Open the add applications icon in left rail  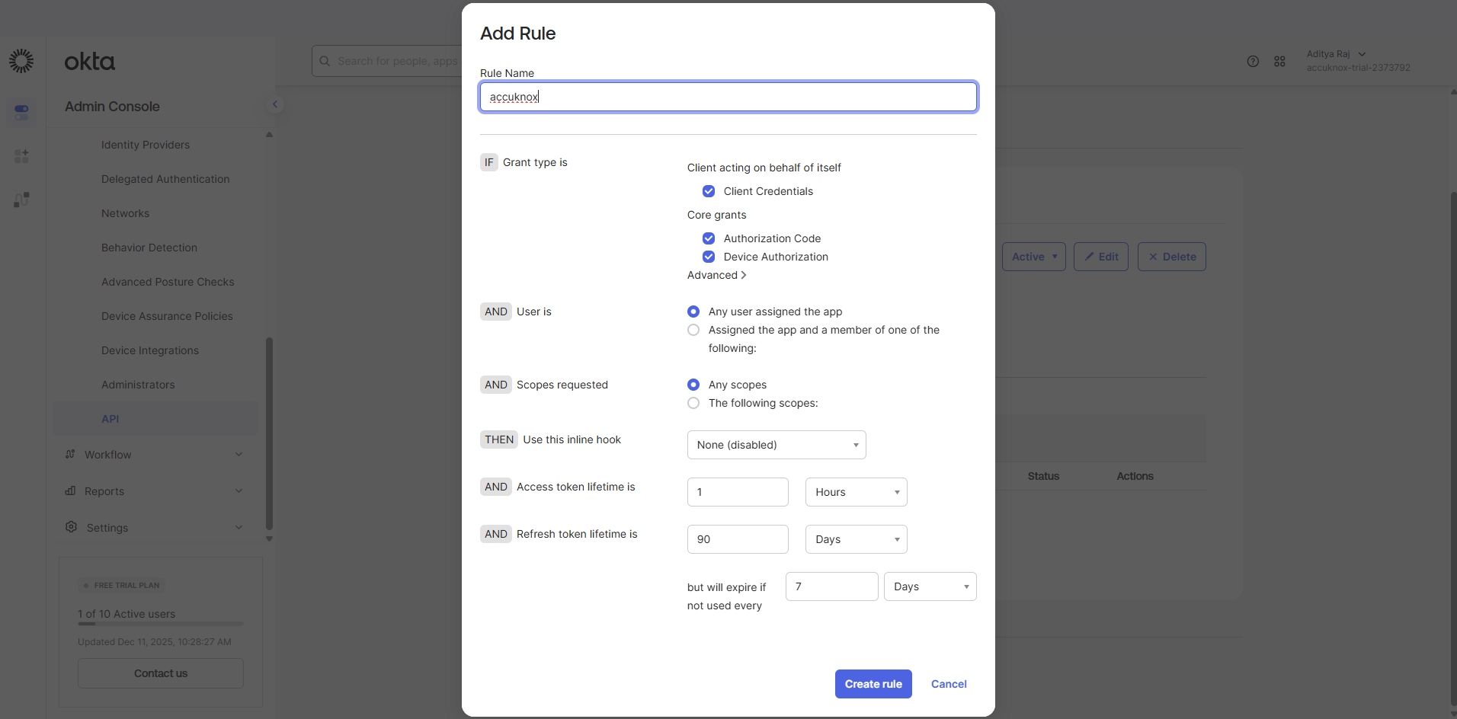point(21,155)
